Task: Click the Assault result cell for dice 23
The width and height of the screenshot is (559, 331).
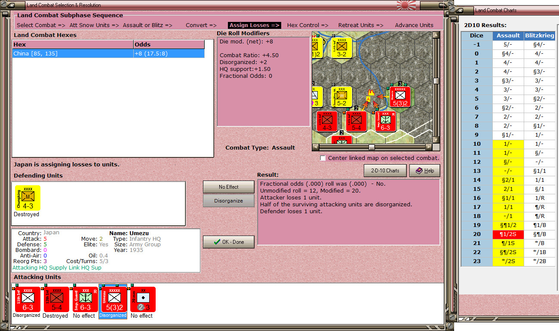Action: [508, 261]
